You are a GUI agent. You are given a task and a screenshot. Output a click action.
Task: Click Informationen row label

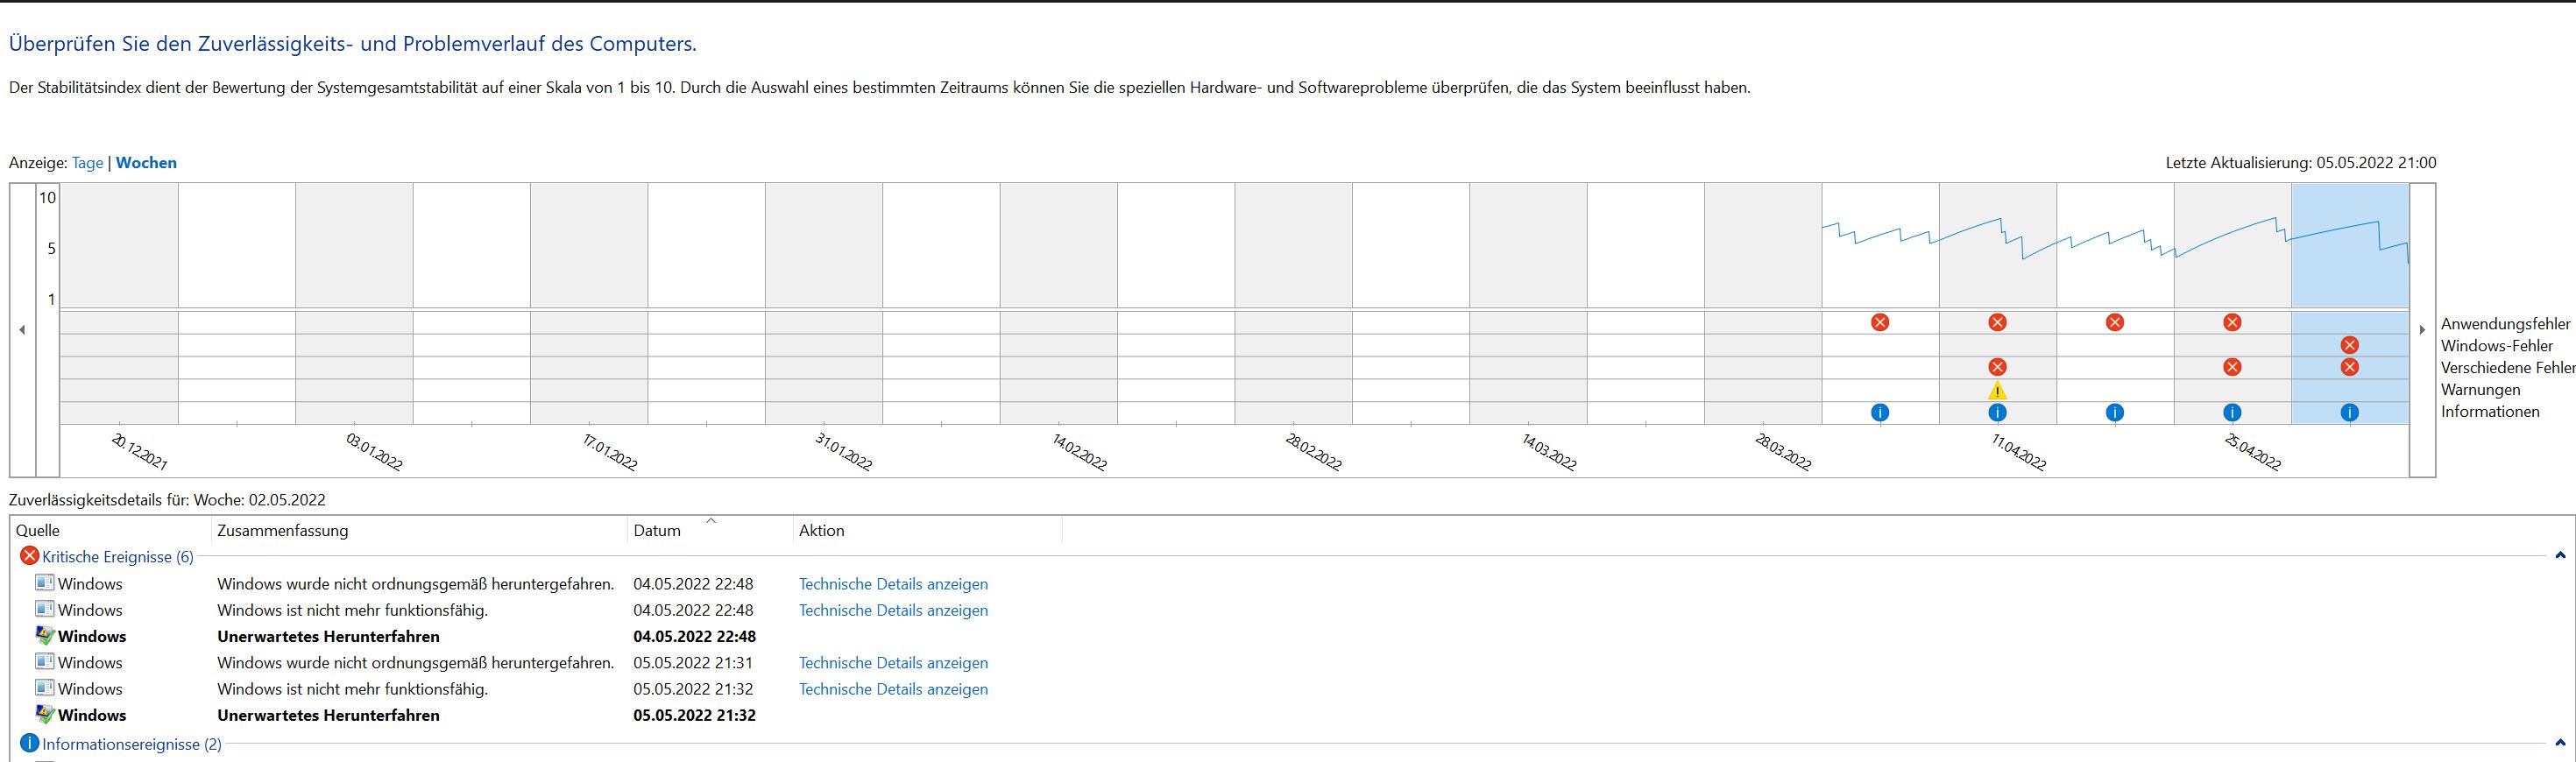pyautogui.click(x=2490, y=412)
